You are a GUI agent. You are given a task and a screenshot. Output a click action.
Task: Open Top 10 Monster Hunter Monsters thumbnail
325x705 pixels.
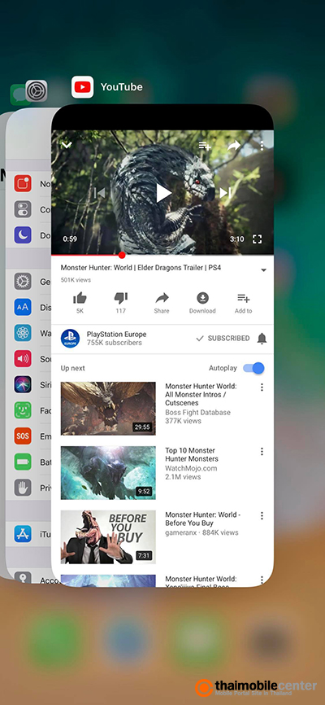point(108,473)
